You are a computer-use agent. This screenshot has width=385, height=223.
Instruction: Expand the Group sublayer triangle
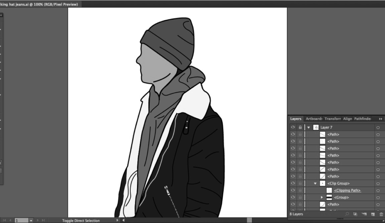coord(322,197)
